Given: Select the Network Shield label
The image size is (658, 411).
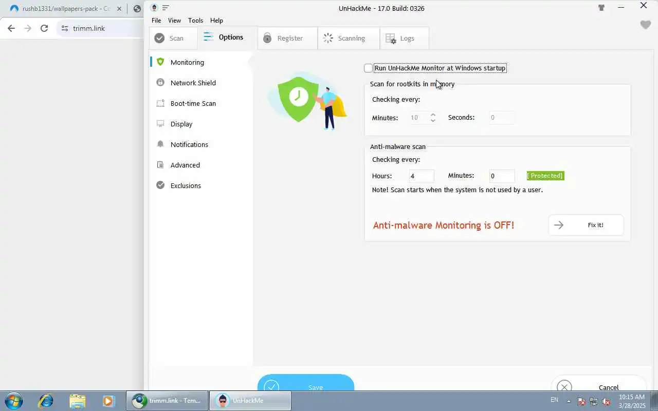Looking at the screenshot, I should pyautogui.click(x=193, y=83).
